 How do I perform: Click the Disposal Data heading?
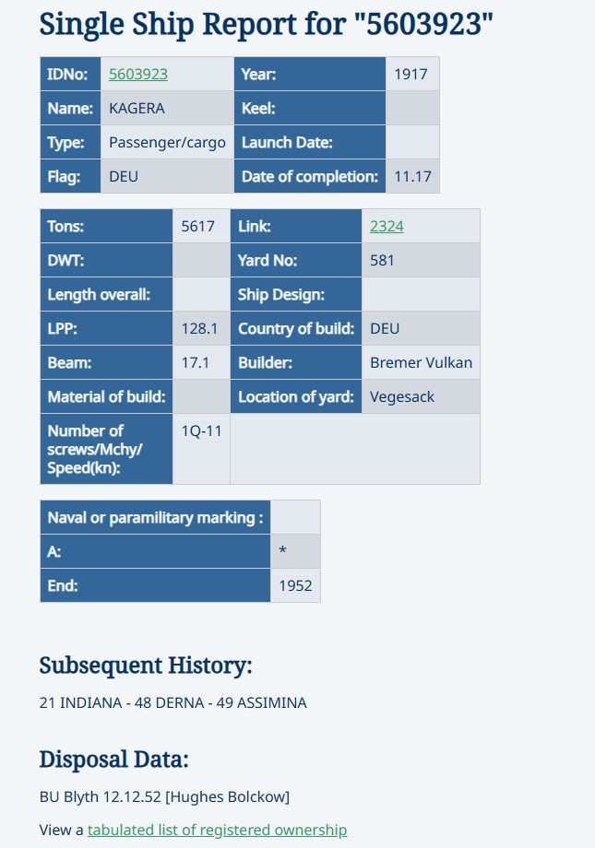tap(113, 760)
